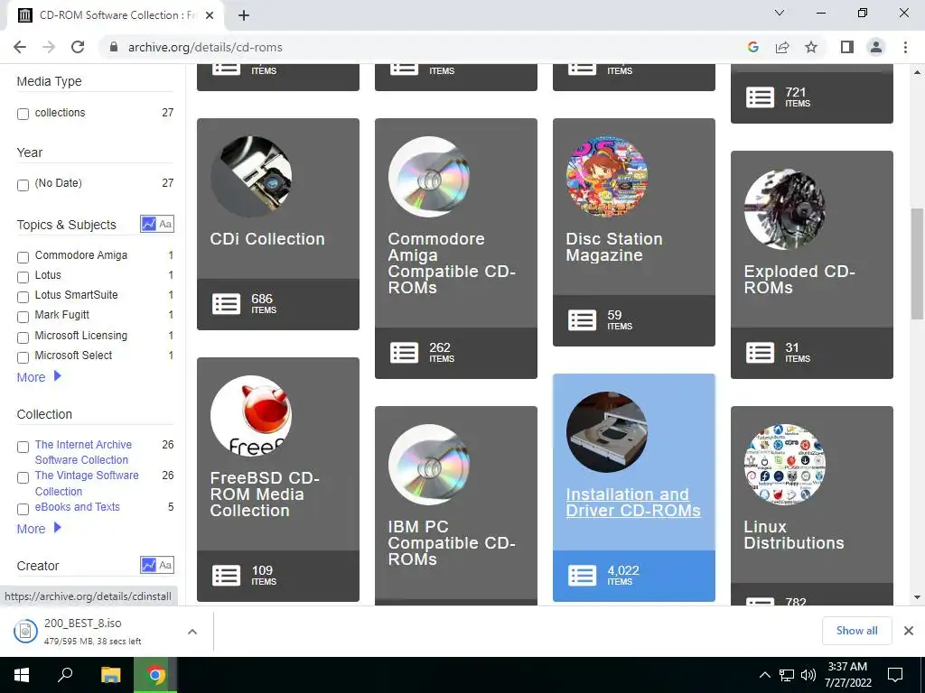Open volume control in system tray
The height and width of the screenshot is (693, 925).
(808, 675)
